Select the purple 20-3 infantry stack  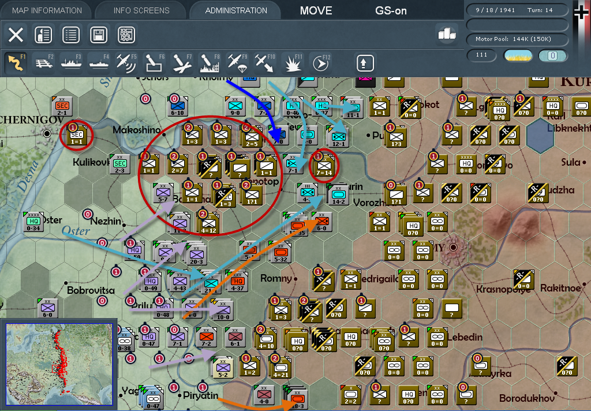point(196,255)
